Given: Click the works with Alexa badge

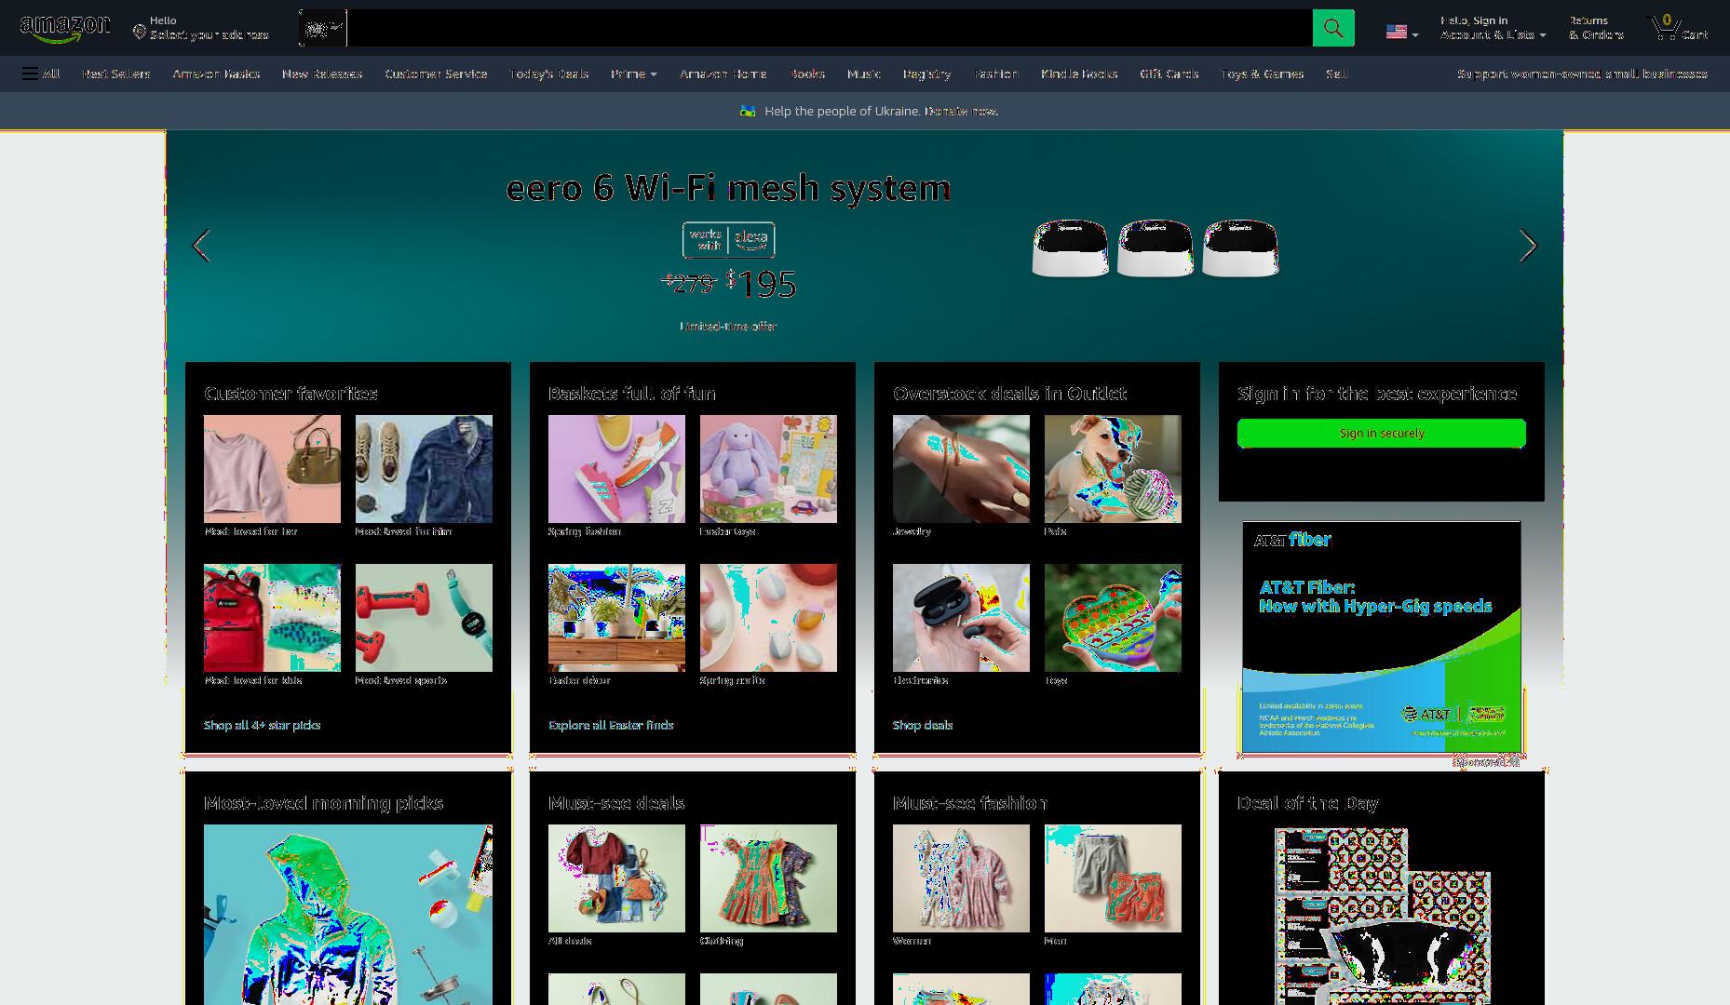Looking at the screenshot, I should tap(728, 240).
